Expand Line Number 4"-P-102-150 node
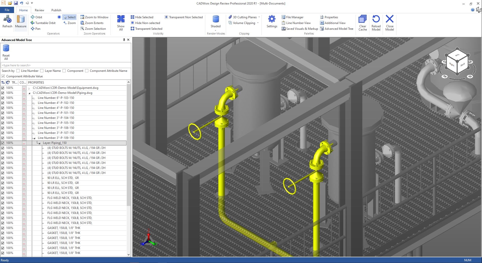 34,103
